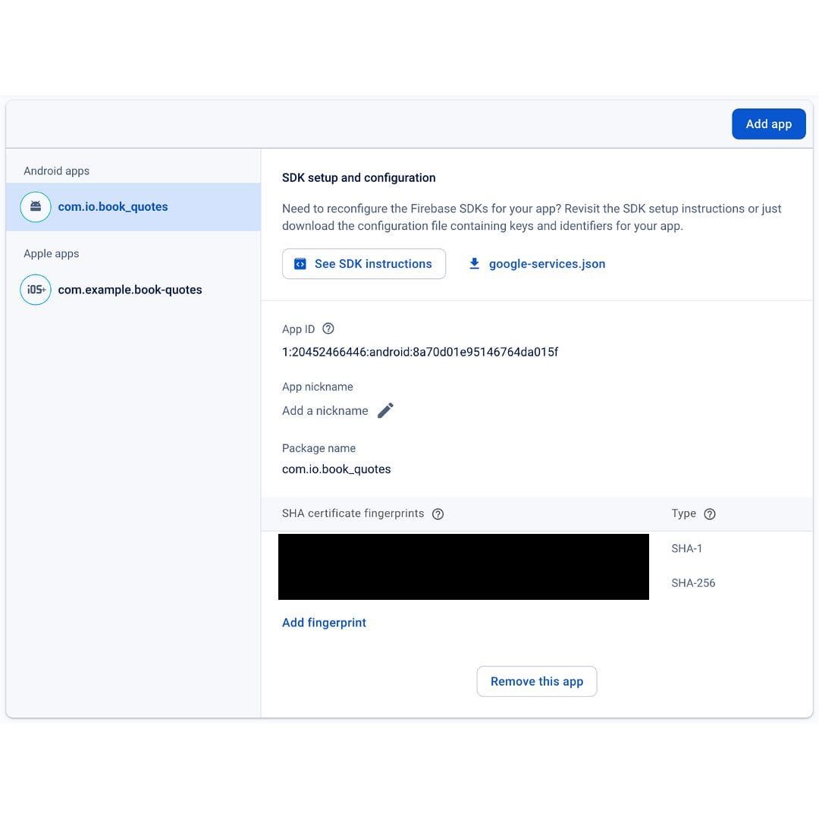Click the pencil icon to edit nickname

385,411
